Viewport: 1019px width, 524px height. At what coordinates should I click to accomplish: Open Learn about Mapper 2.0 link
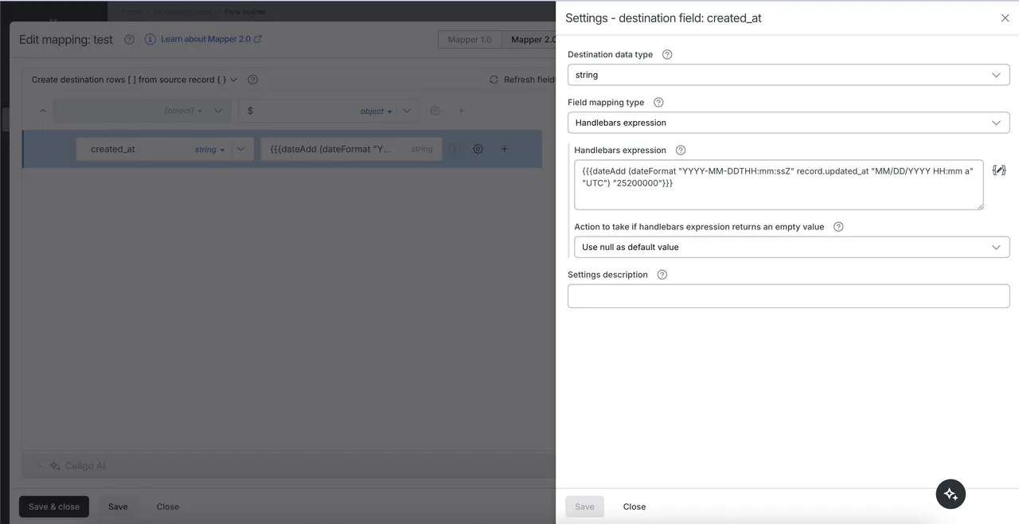(x=212, y=39)
